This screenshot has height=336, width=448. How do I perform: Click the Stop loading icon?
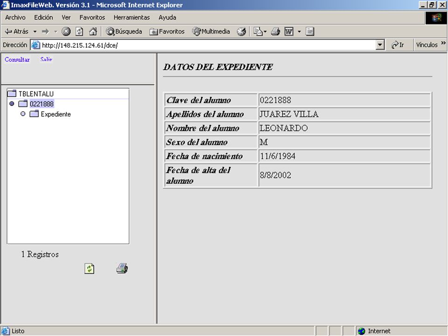click(x=66, y=31)
